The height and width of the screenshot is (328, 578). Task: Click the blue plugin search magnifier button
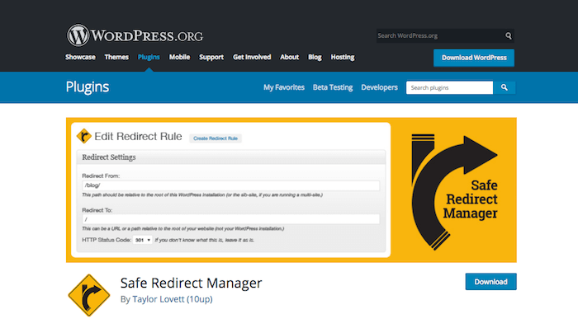point(504,87)
